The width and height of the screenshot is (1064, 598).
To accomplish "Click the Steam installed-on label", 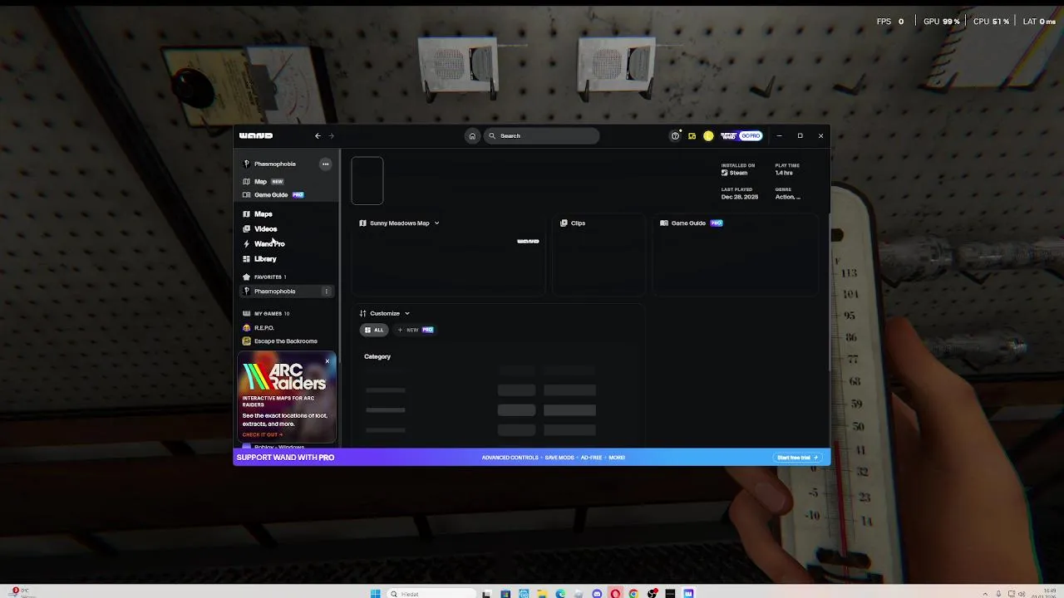I will click(735, 173).
